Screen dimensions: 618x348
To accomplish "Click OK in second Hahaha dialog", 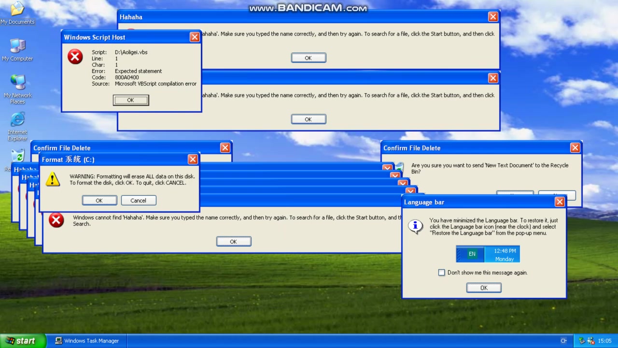I will point(309,119).
